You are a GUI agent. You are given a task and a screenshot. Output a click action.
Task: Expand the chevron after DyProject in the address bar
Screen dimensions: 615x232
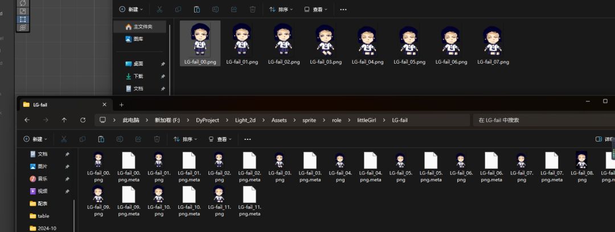pyautogui.click(x=227, y=121)
